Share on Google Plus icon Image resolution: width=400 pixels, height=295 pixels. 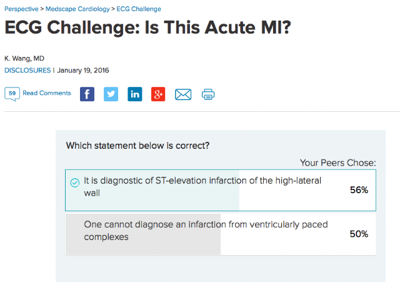pyautogui.click(x=158, y=94)
